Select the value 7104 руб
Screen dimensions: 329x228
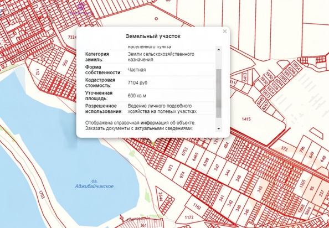[x=137, y=83]
